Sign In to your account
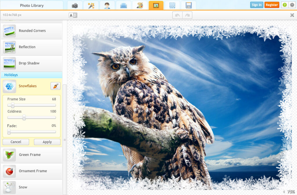Screen dimensions: 297x195 (256, 5)
